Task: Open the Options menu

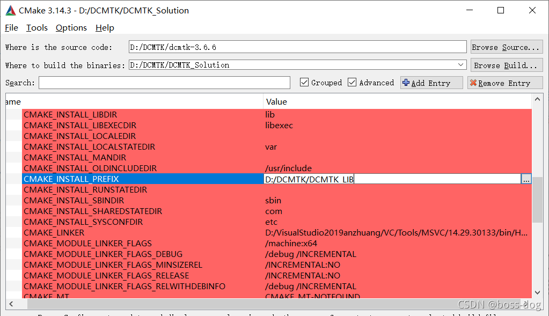Action: pos(71,28)
